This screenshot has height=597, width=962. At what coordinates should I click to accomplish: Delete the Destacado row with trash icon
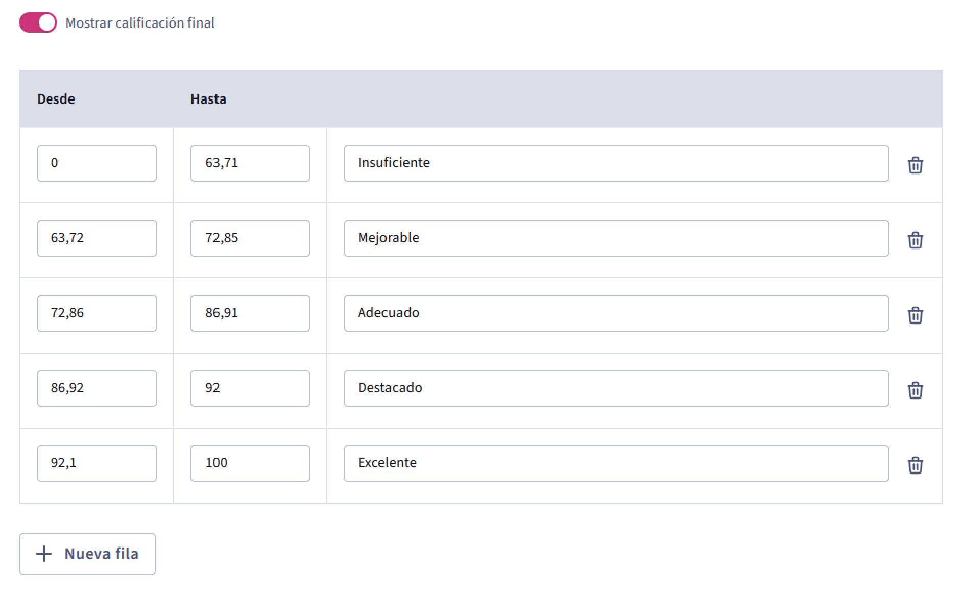(915, 390)
